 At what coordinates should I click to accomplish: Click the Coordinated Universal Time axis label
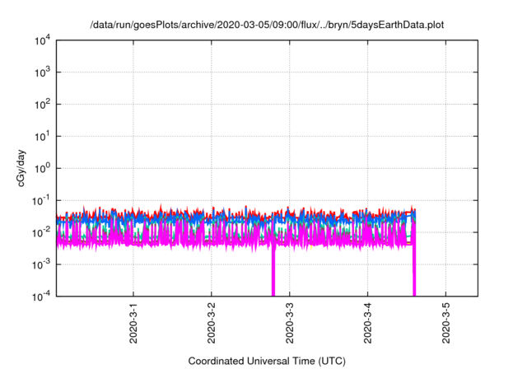(x=267, y=361)
